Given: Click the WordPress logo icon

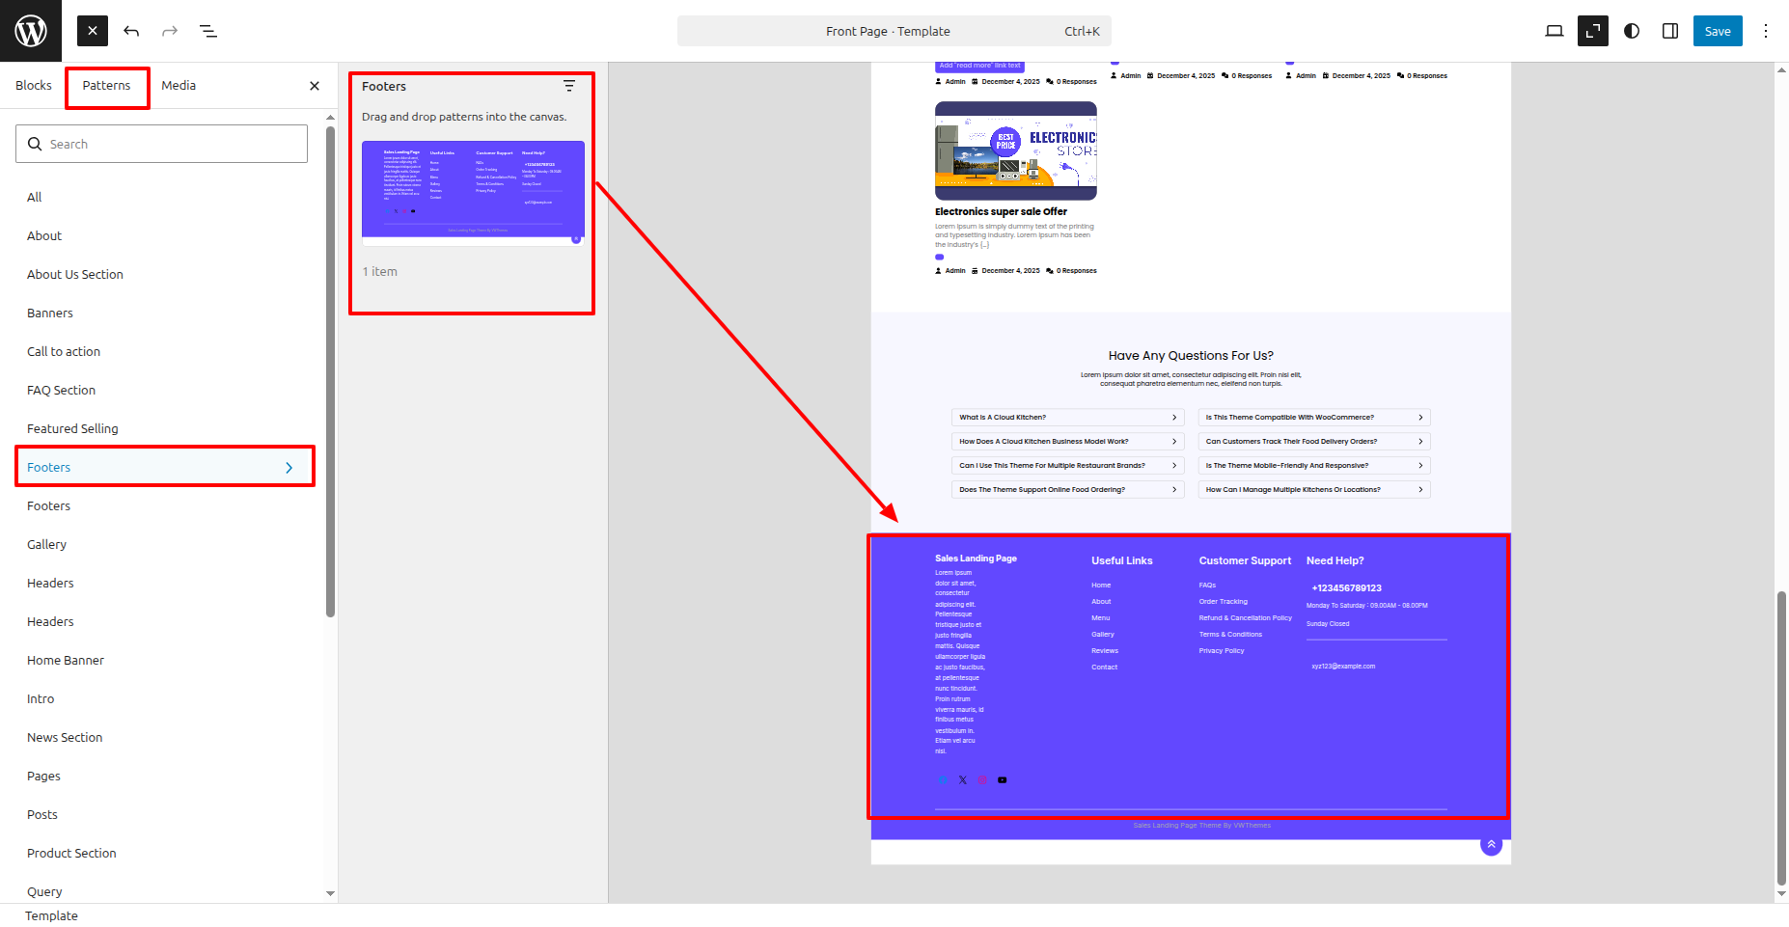Looking at the screenshot, I should point(31,31).
